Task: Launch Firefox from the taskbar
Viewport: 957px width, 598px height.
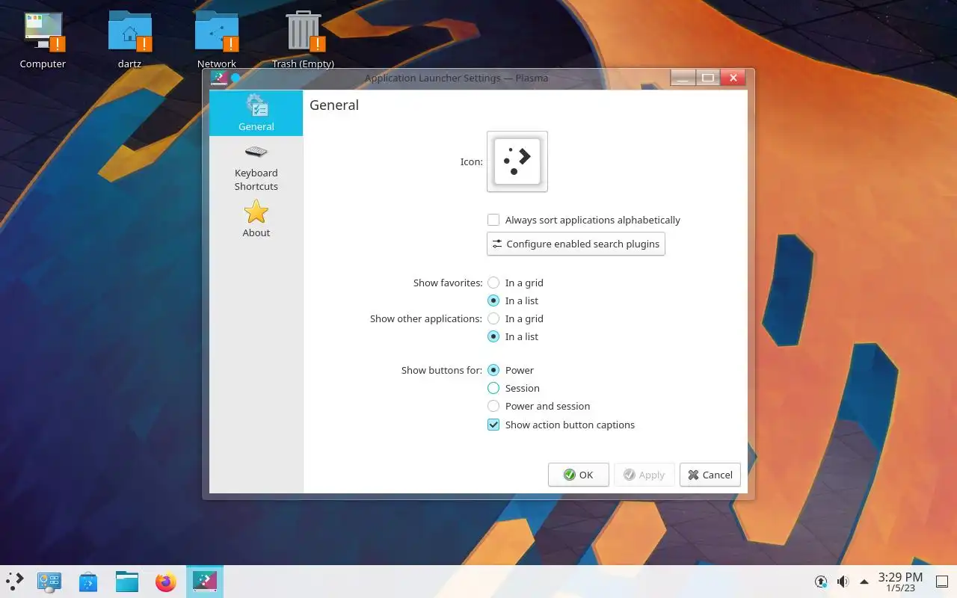Action: pyautogui.click(x=166, y=582)
